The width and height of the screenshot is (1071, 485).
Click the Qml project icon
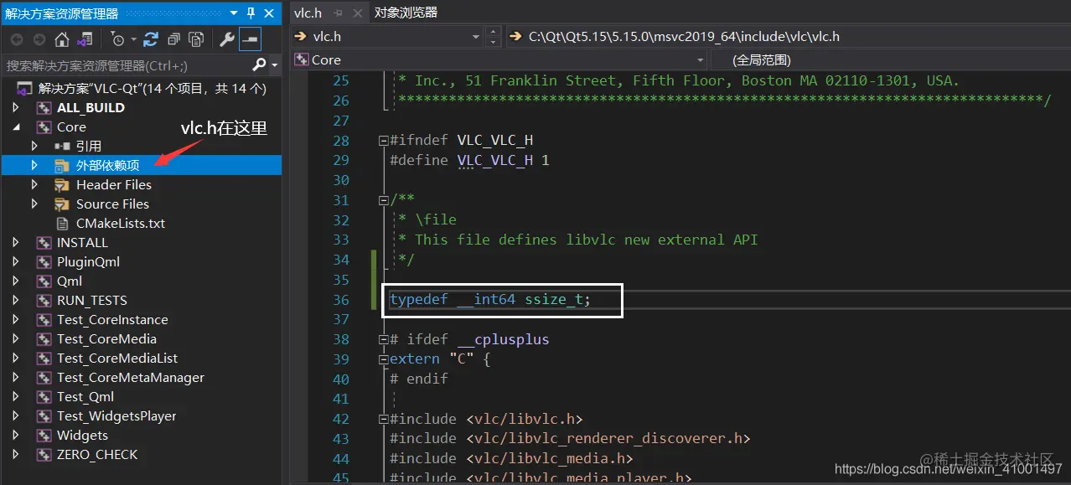pyautogui.click(x=44, y=281)
